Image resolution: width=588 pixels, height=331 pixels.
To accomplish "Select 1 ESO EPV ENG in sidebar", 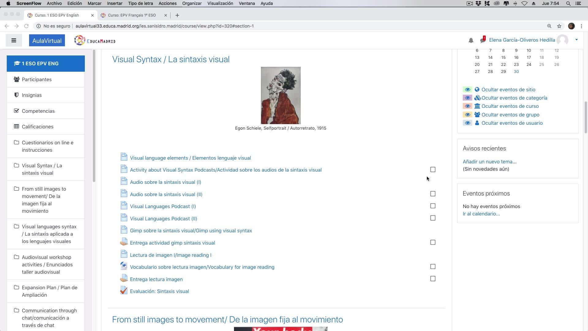I will coord(46,63).
